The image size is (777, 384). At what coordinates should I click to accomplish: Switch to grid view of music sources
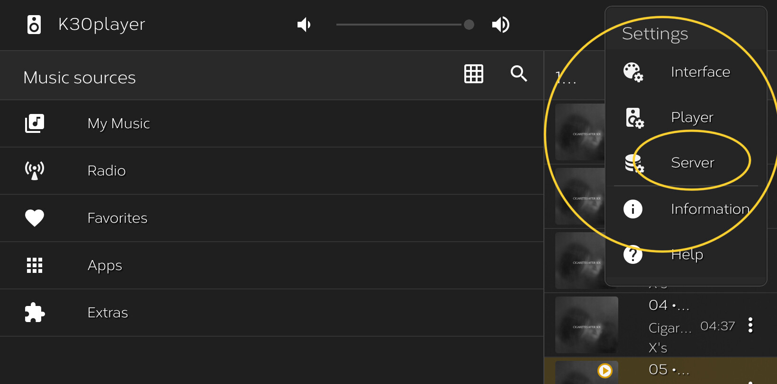coord(474,74)
